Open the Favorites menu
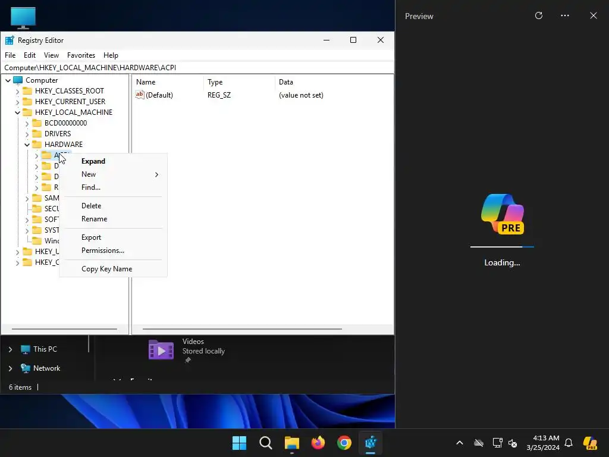This screenshot has width=609, height=457. pyautogui.click(x=81, y=55)
